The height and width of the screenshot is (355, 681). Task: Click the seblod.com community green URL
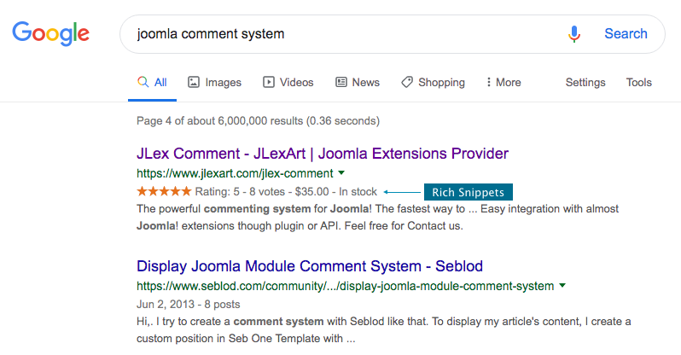point(346,286)
